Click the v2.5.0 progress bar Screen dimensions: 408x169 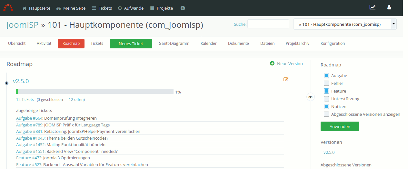[x=95, y=92]
